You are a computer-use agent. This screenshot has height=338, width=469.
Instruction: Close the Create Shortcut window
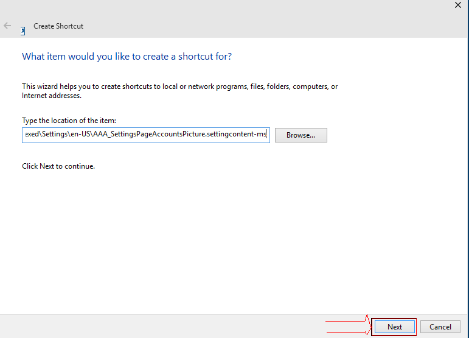pos(457,5)
